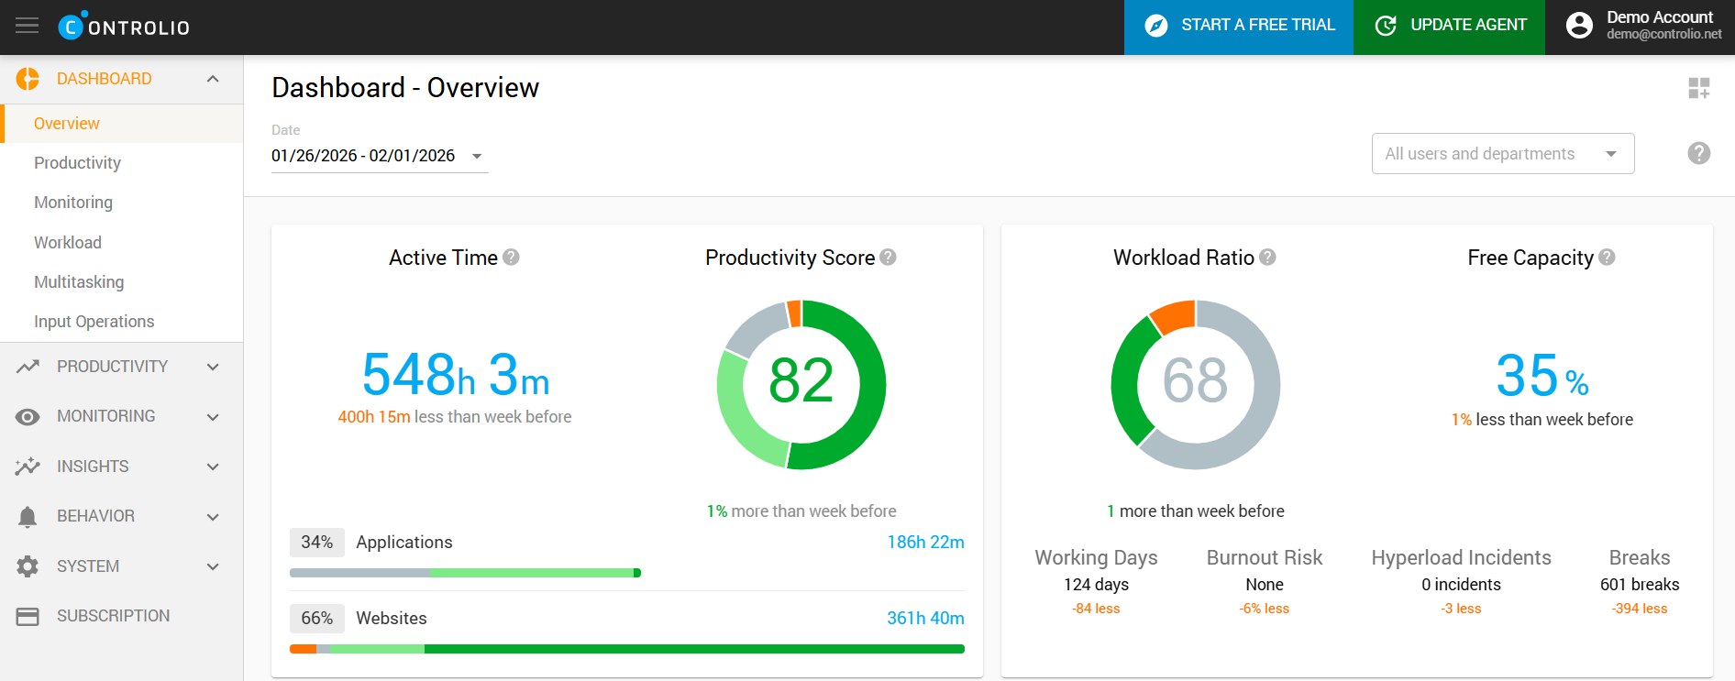This screenshot has height=681, width=1735.
Task: Click the Active Time info icon
Action: [512, 258]
